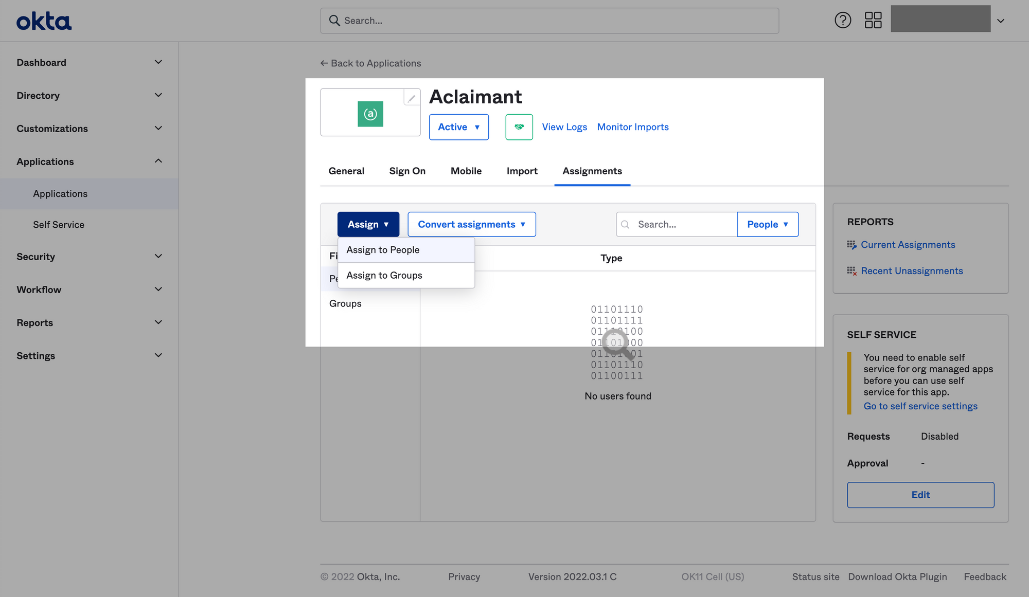Open the Convert assignments dropdown
The image size is (1029, 597).
472,224
